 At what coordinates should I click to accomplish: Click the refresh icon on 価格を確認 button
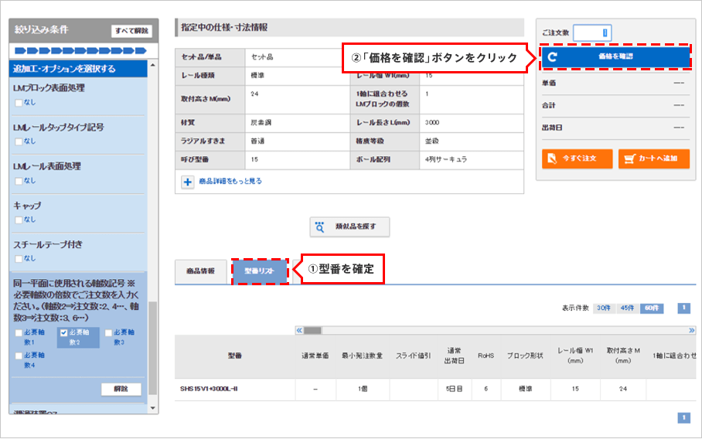click(x=552, y=56)
